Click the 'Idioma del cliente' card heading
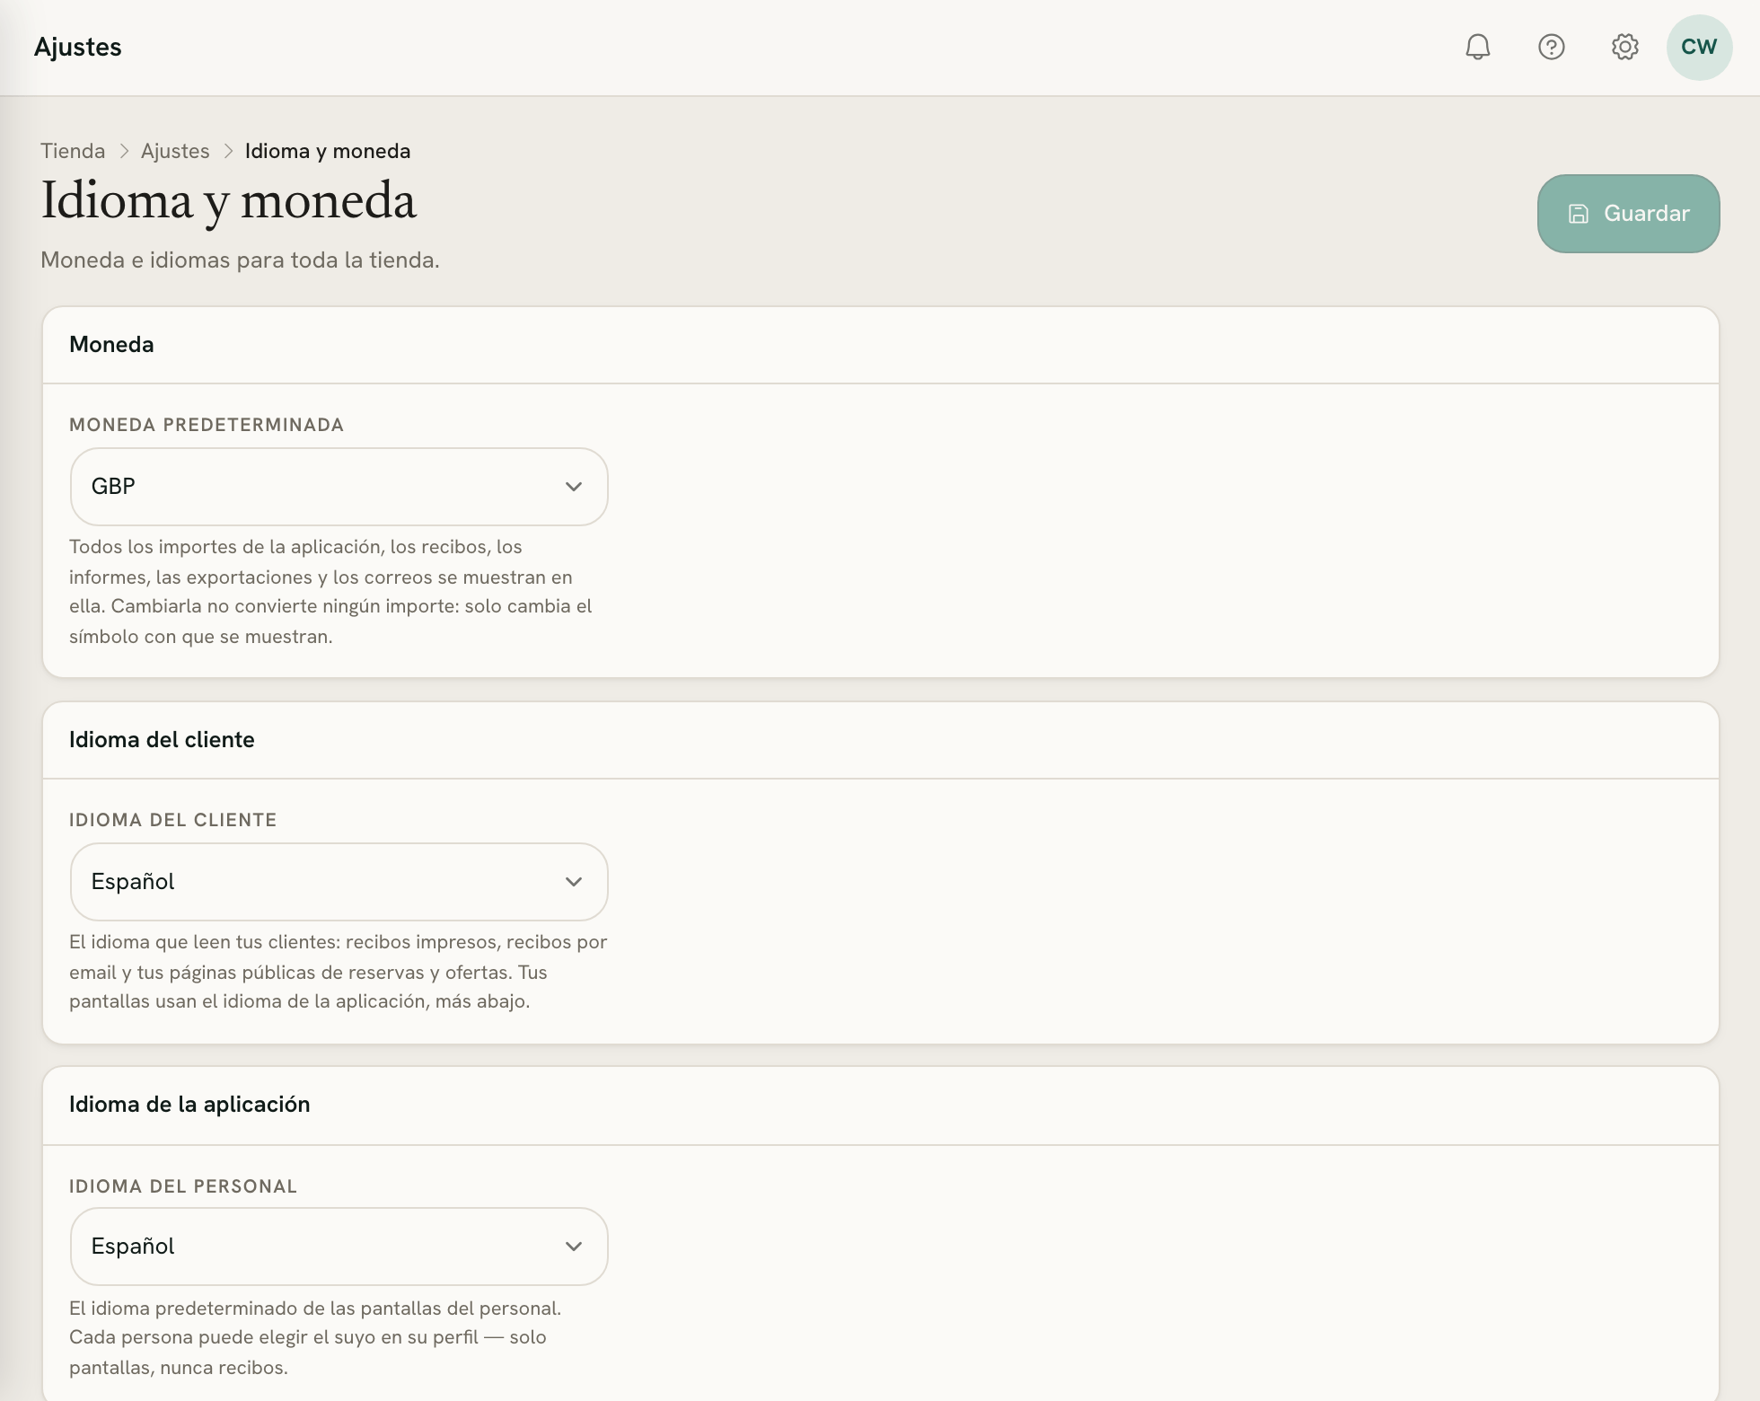Viewport: 1760px width, 1401px height. tap(162, 740)
